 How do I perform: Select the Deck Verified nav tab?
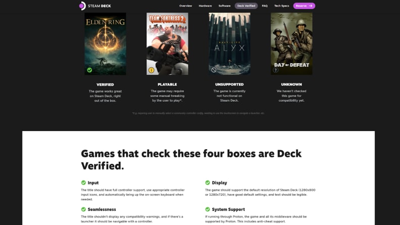(246, 6)
